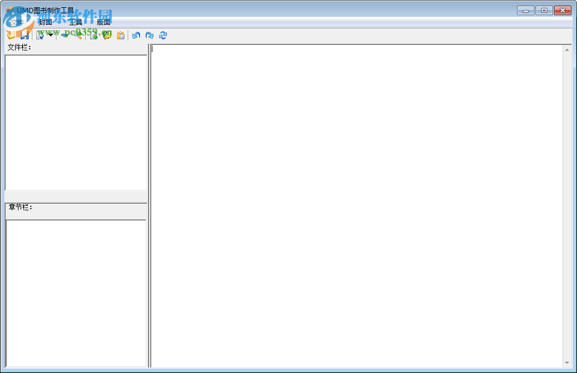Click in the main text editor area
Viewport: 577px width, 373px height.
click(357, 206)
